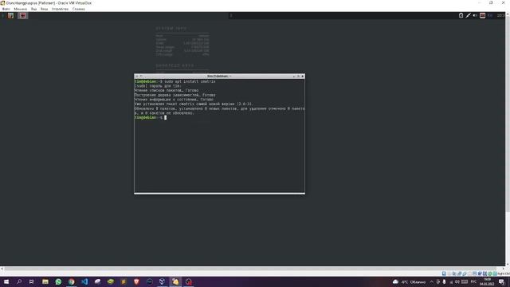Open the Windows Start menu
This screenshot has width=510, height=287.
(6, 281)
